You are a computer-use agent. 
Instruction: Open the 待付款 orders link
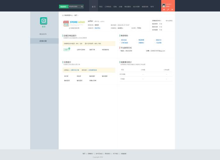click(66, 76)
